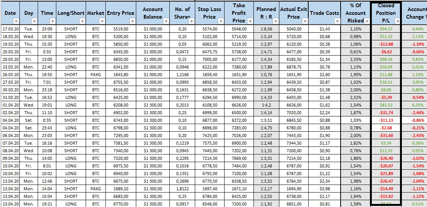427x207 pixels.
Task: Open the Long/Short column filter dropdown
Action: pyautogui.click(x=82, y=21)
